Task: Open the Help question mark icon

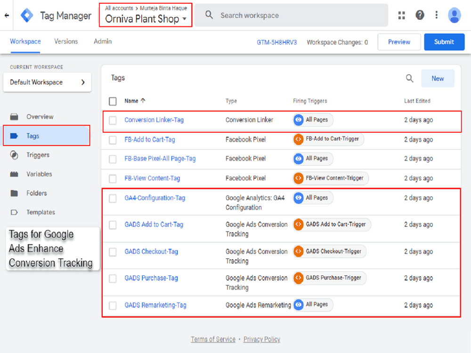Action: (x=420, y=15)
